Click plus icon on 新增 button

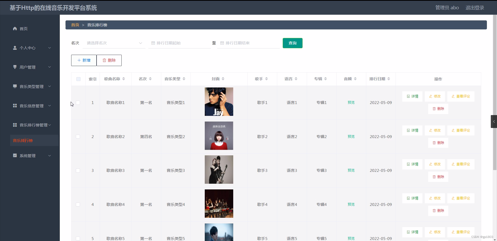[79, 60]
